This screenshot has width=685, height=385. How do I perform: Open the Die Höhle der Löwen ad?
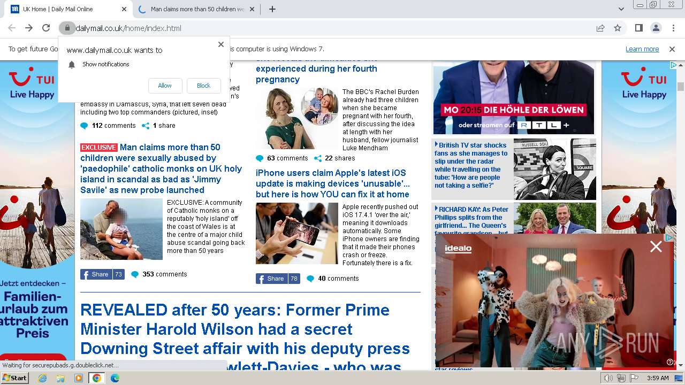[x=514, y=97]
